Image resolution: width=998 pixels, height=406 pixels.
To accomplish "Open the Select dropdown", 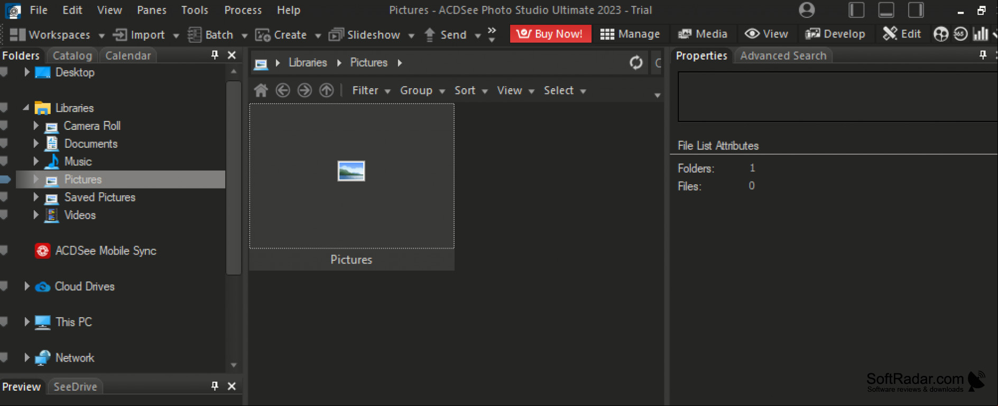I will [565, 91].
